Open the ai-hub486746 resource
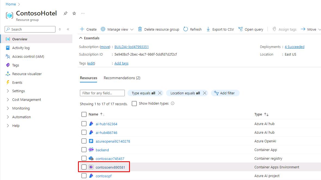Screen dimensions: 321x180 (107, 133)
